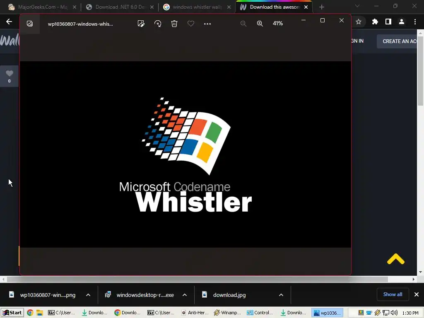
Task: Open the Start menu
Action: 12,313
